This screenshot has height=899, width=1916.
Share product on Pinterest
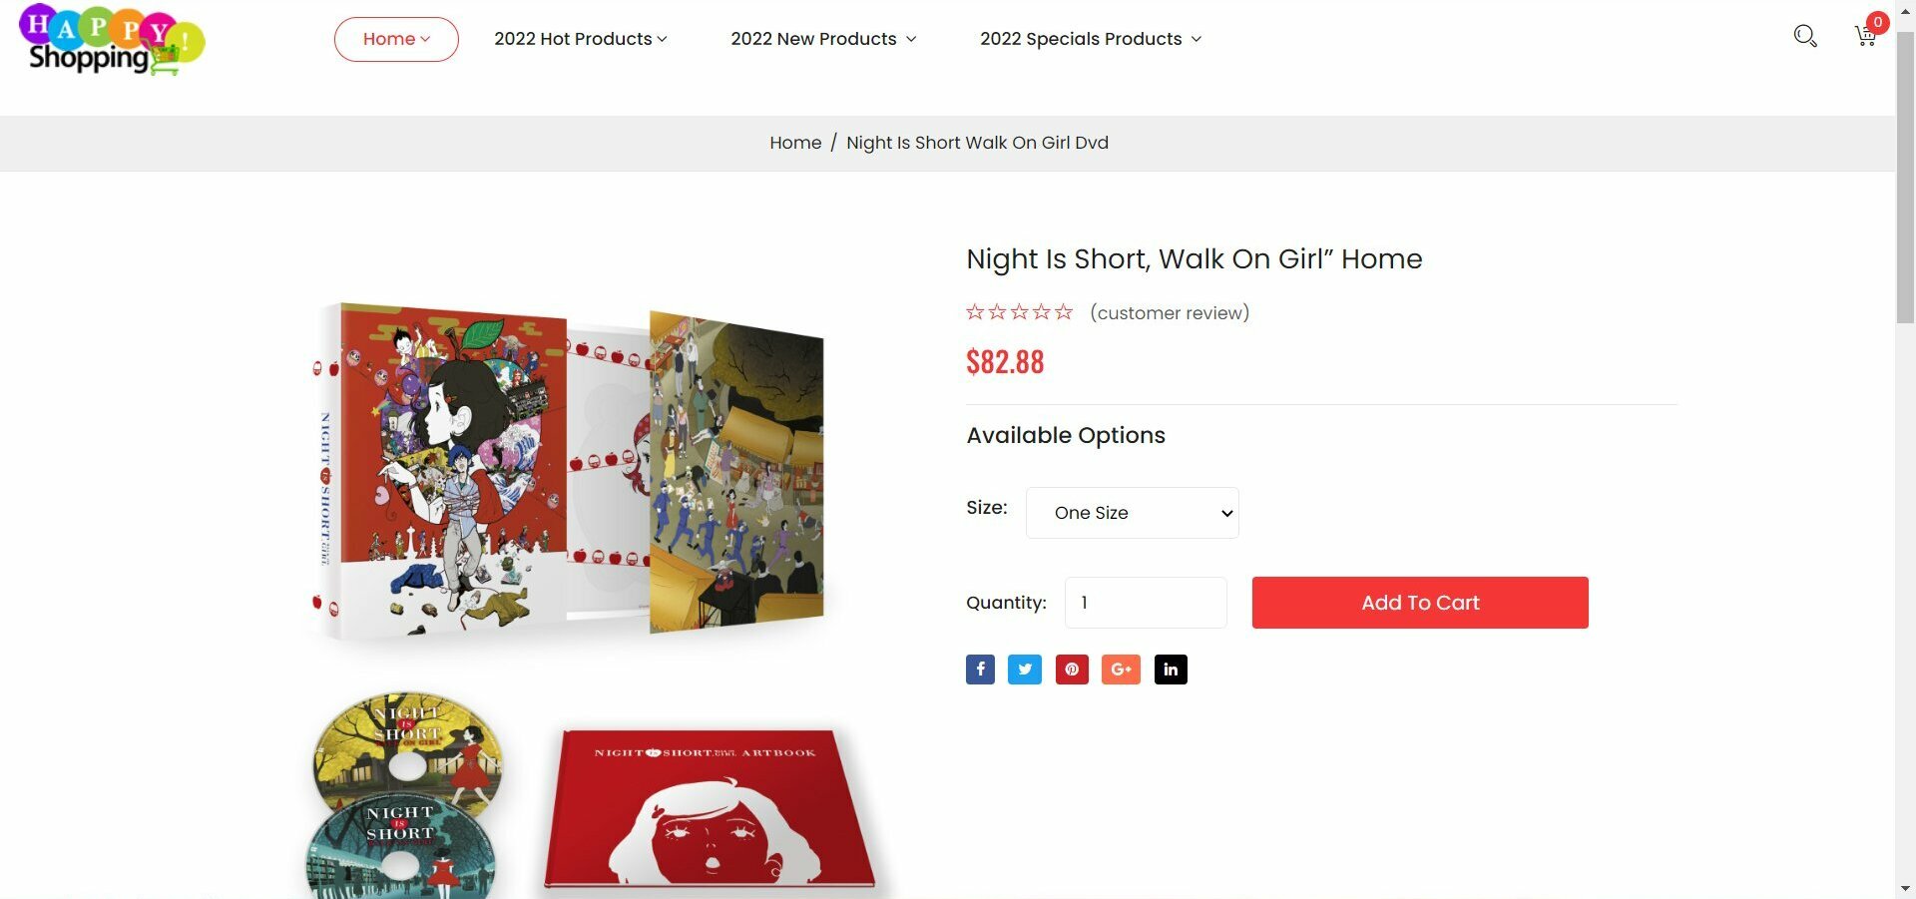[1072, 670]
